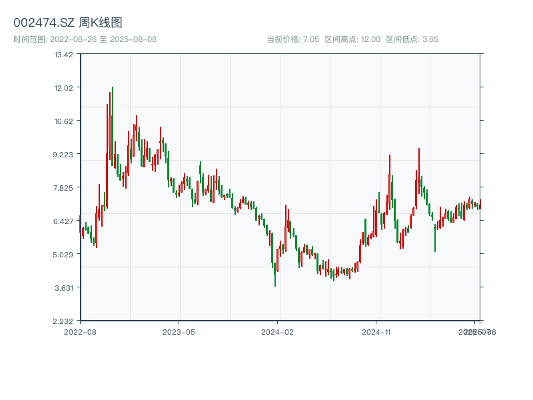Click the y-axis value 7.825
The image size is (533, 400).
pyautogui.click(x=63, y=188)
